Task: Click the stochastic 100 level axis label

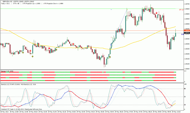Action: pos(185,84)
